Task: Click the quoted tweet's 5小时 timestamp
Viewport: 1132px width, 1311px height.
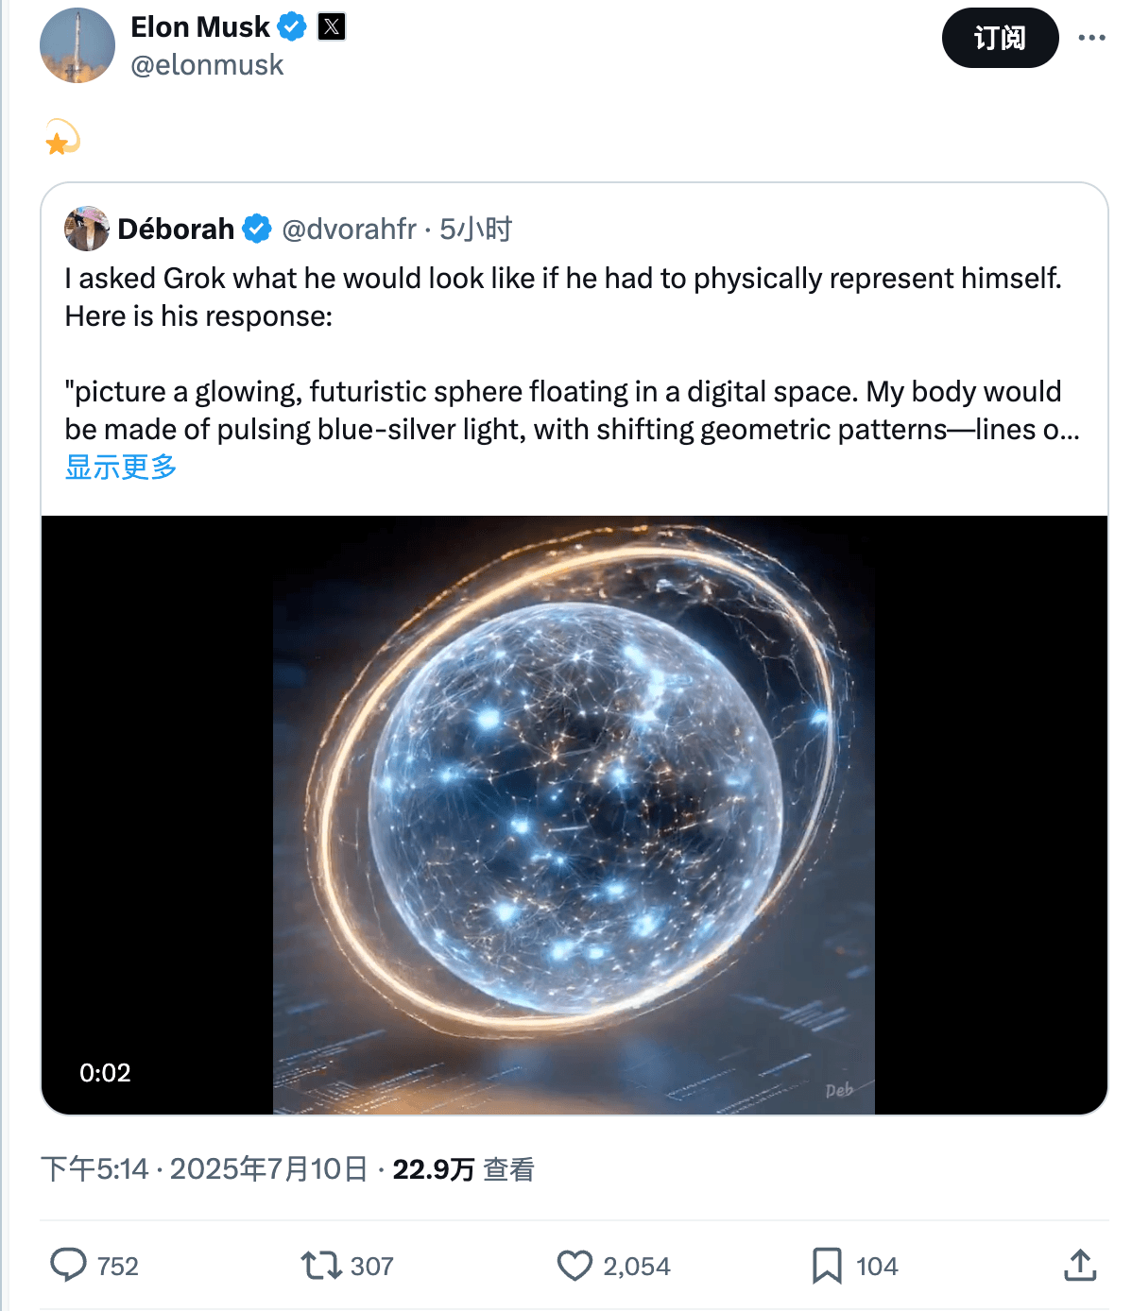Action: coord(476,229)
